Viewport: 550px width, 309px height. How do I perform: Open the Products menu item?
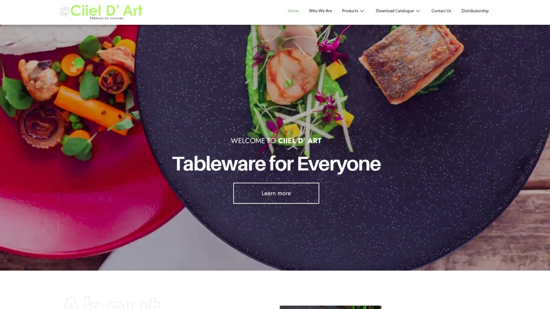350,11
